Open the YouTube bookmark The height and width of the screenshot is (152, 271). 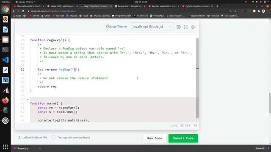[58, 16]
